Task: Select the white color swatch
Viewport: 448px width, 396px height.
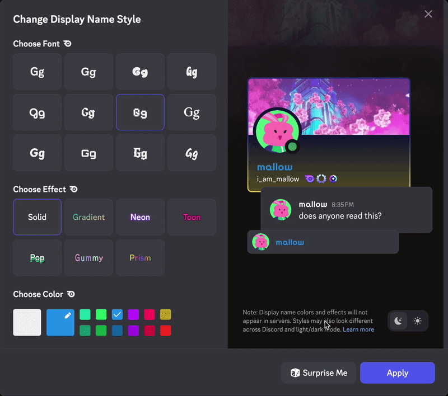Action: pos(27,322)
